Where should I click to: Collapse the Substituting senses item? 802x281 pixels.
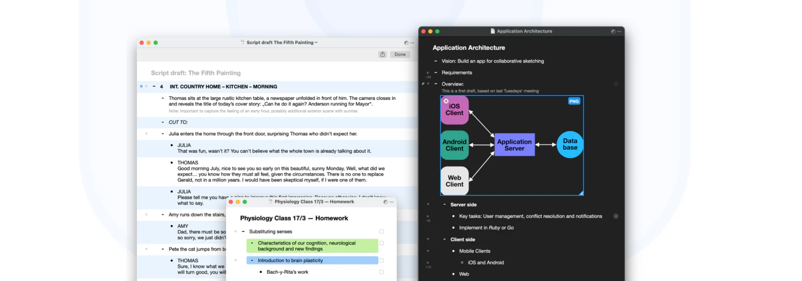tap(236, 232)
